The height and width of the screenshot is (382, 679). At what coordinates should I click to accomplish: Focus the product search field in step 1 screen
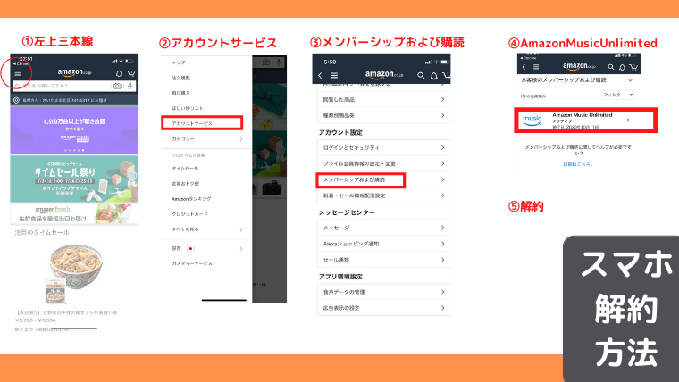click(x=74, y=86)
